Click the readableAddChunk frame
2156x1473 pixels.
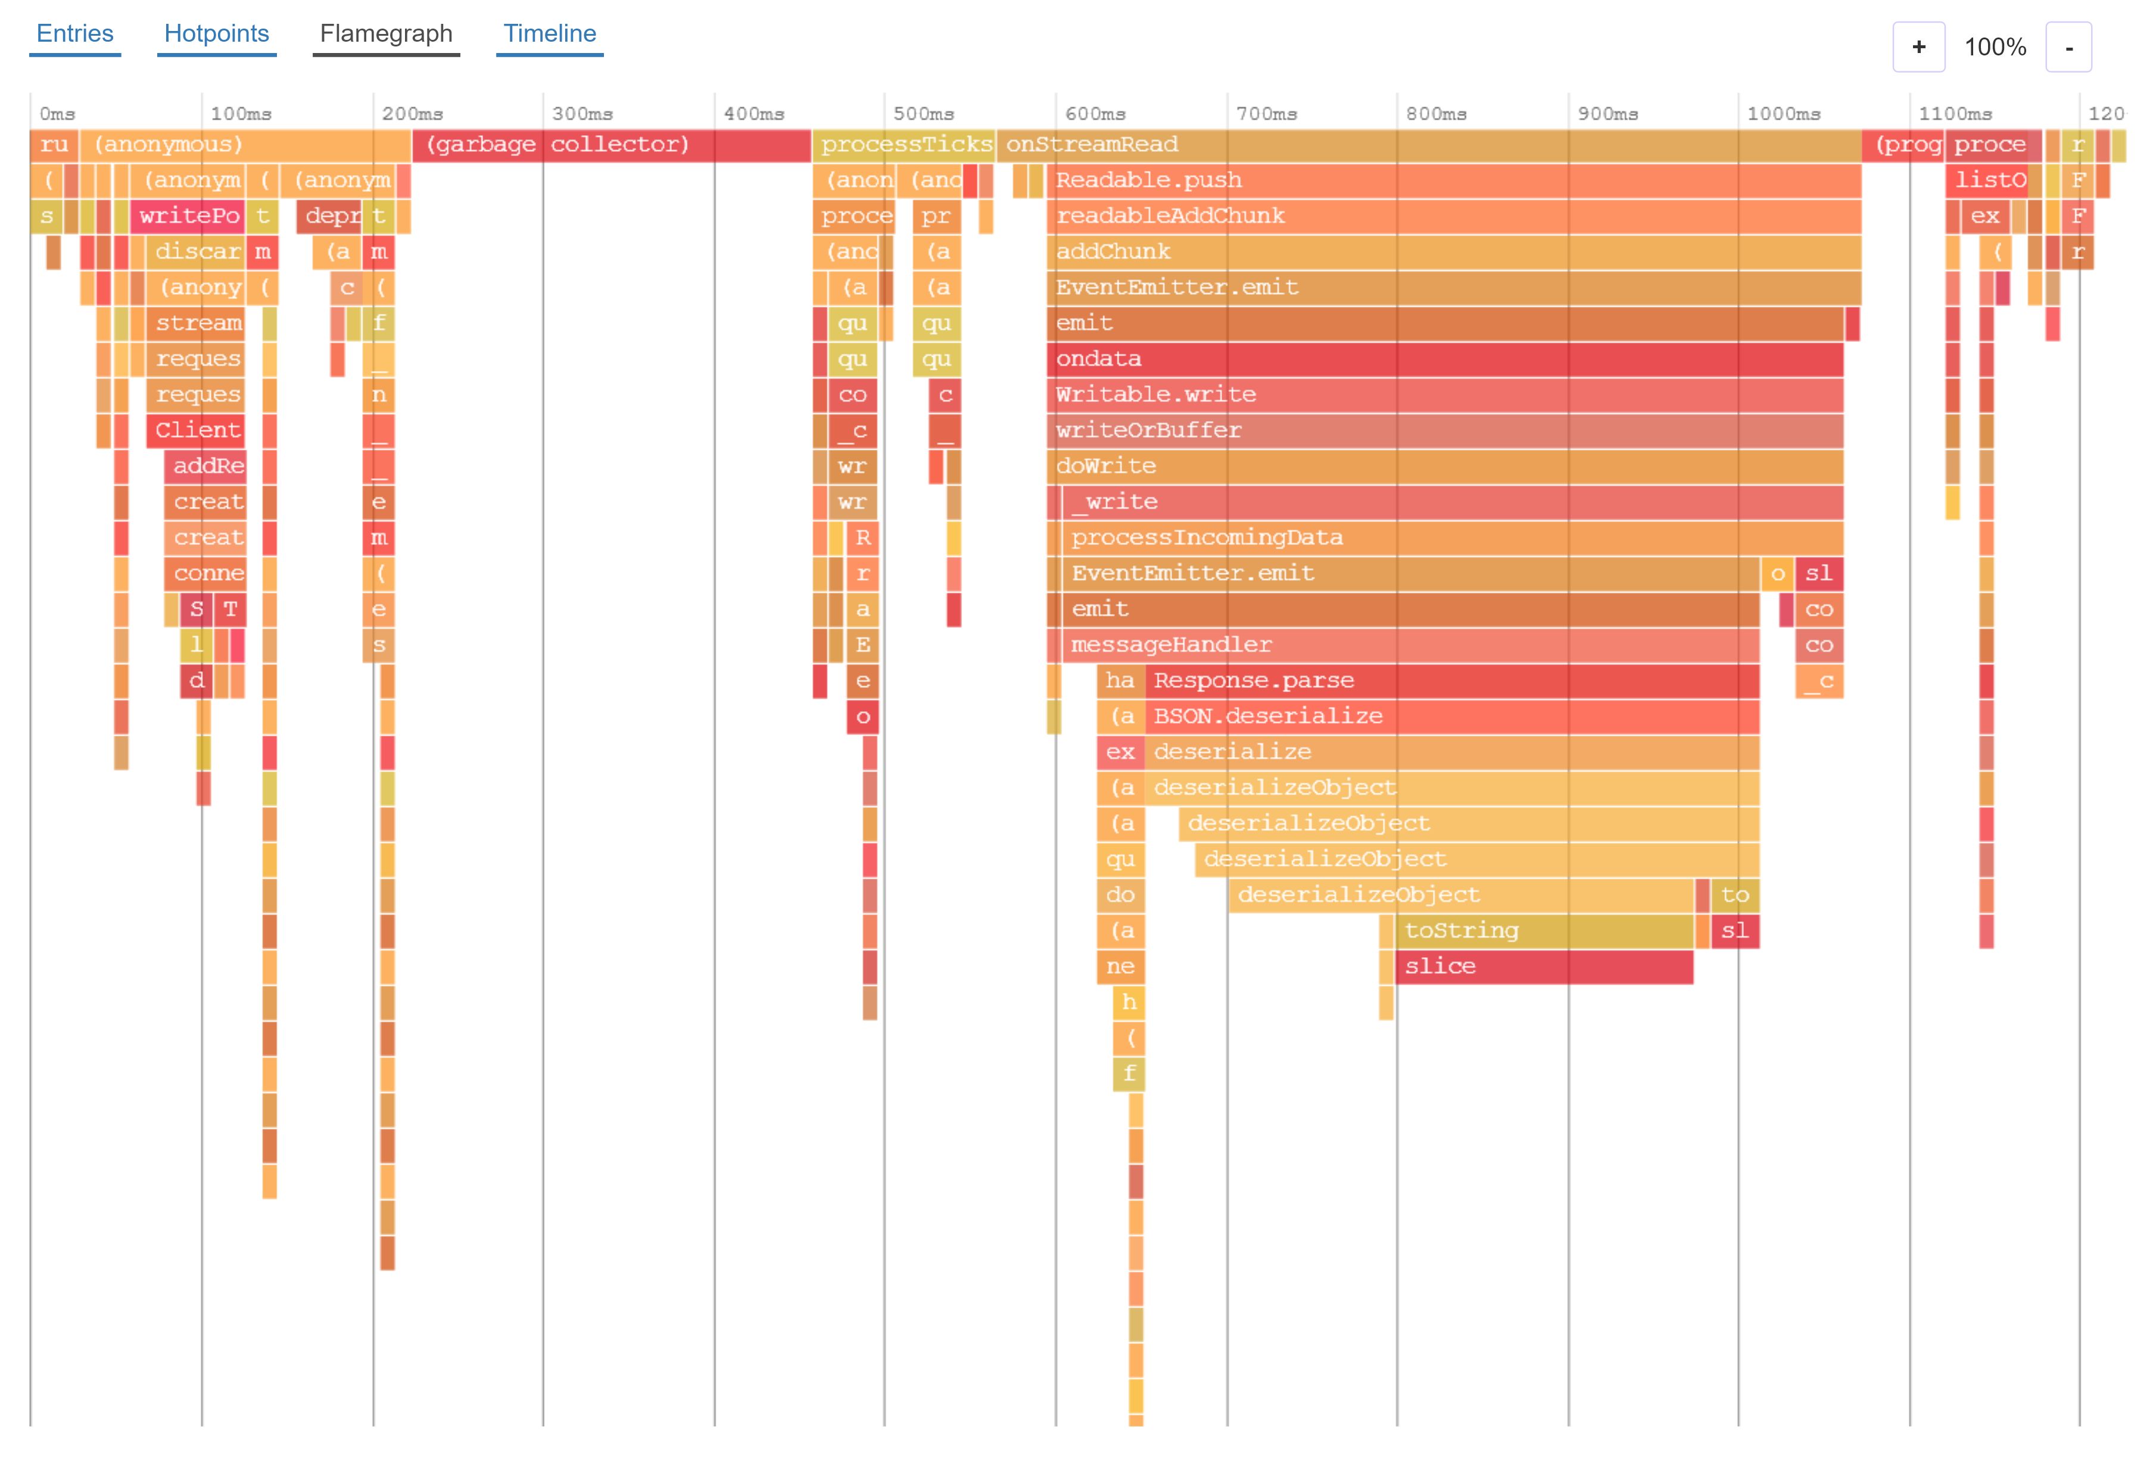1453,216
